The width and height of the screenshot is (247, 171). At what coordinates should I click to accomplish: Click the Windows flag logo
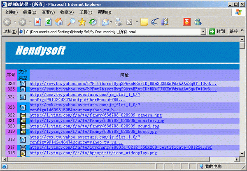pyautogui.click(x=238, y=12)
